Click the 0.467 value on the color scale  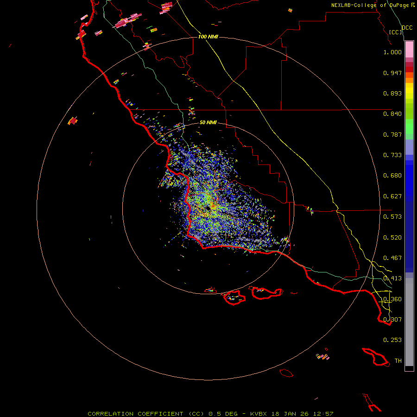click(392, 258)
